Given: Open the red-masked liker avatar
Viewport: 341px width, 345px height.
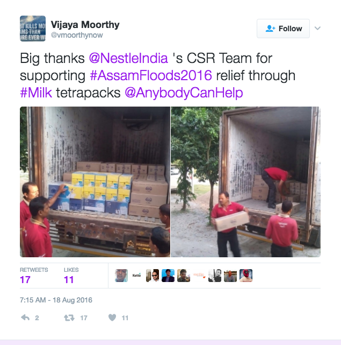Looking at the screenshot, I should 246,276.
